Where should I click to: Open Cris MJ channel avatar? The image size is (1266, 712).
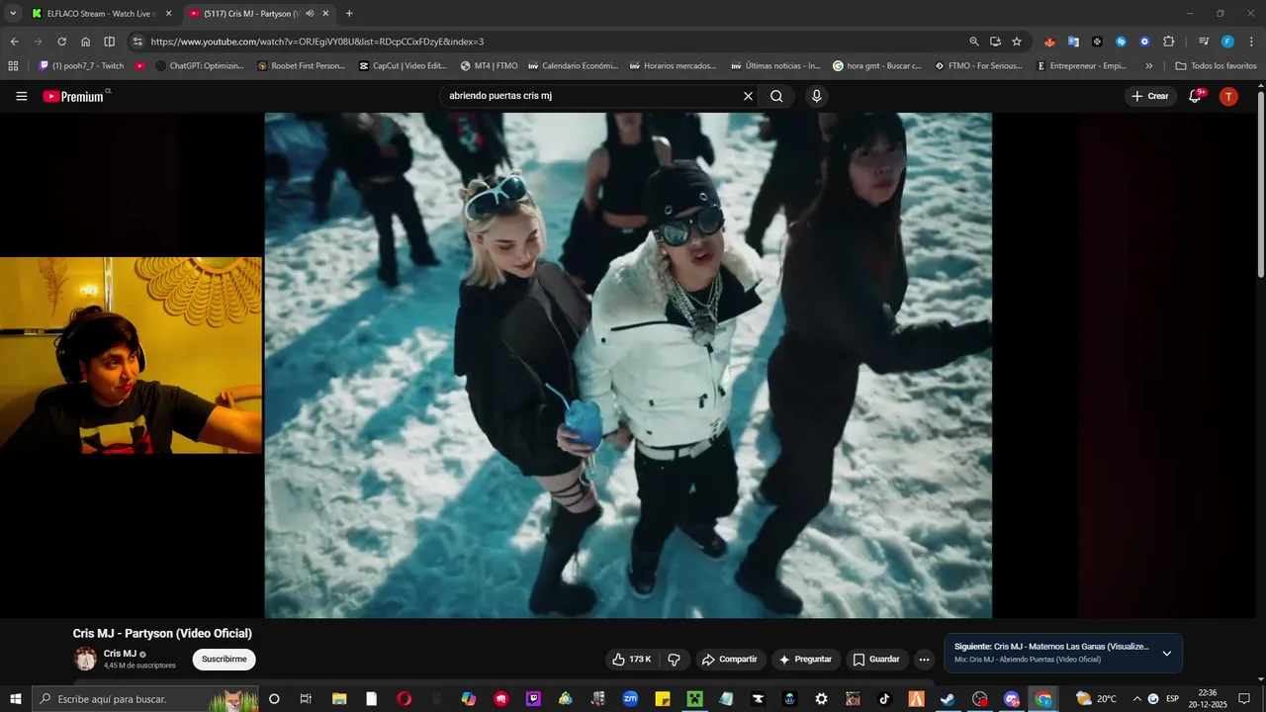(86, 659)
